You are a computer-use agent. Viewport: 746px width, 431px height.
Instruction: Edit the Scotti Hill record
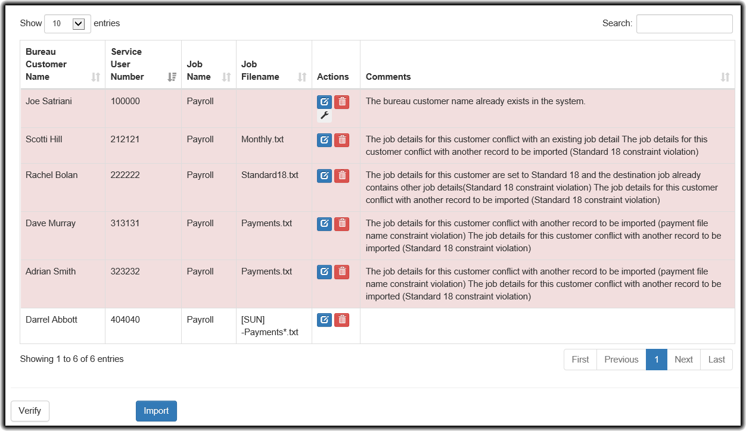[324, 140]
